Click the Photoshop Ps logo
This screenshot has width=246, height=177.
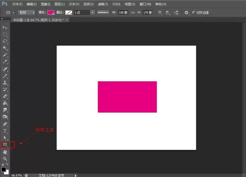5,4
